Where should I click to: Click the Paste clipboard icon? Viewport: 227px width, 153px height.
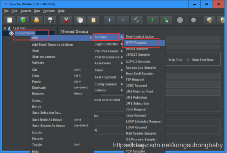[93, 20]
